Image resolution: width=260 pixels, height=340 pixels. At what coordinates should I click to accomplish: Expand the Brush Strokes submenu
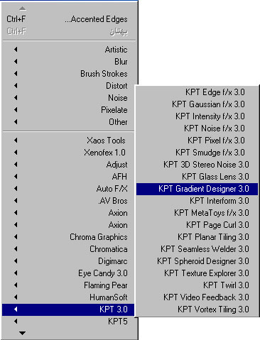69,74
